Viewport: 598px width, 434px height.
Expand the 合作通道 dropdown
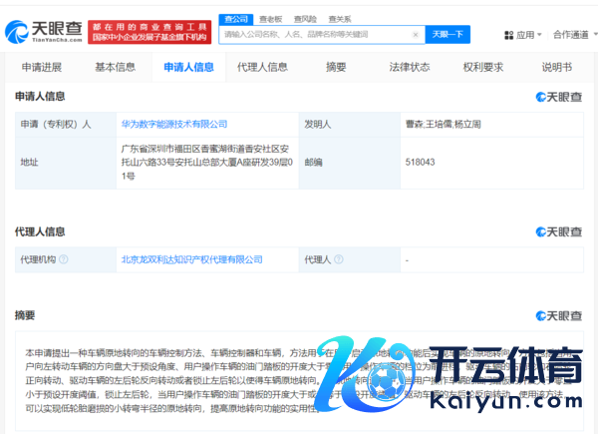coord(573,34)
